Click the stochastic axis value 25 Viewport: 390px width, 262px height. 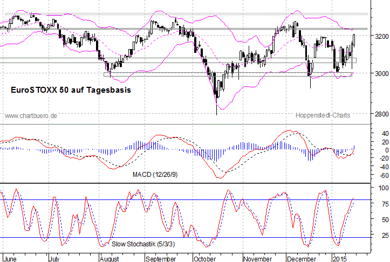(385, 235)
